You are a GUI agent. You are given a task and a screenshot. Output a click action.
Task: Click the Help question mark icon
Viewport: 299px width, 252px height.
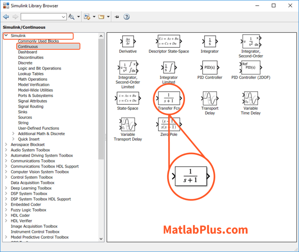click(x=127, y=17)
